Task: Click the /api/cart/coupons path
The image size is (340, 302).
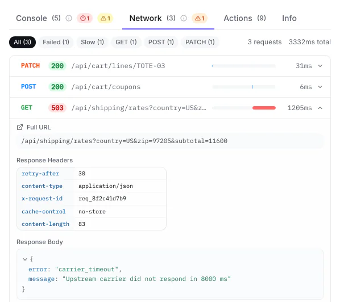Action: pos(106,87)
